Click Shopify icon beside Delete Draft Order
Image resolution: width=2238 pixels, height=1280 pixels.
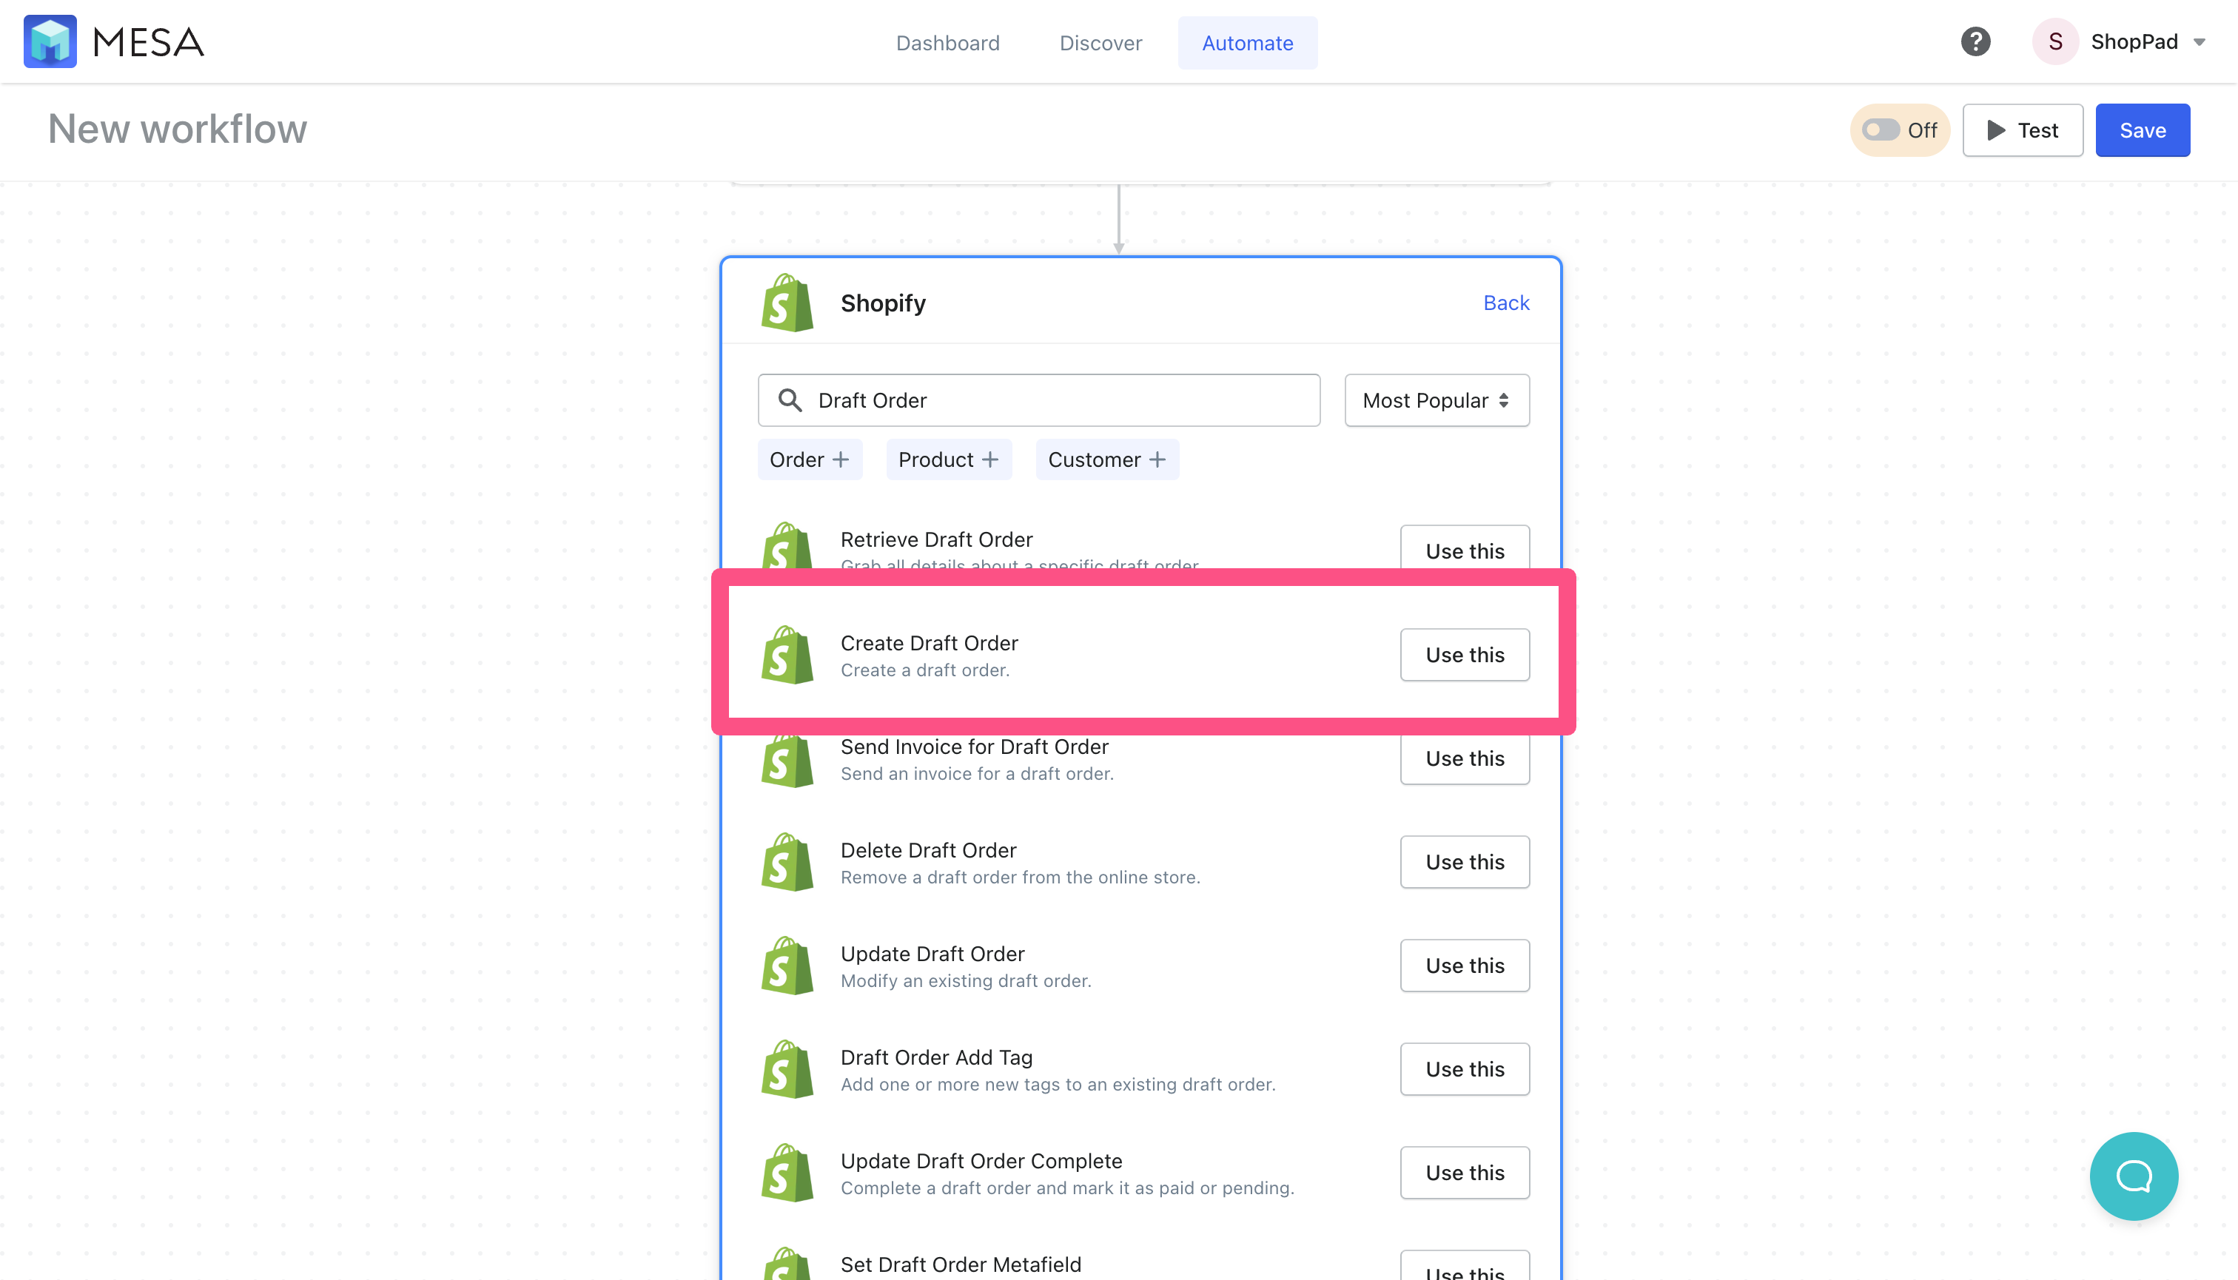point(787,861)
